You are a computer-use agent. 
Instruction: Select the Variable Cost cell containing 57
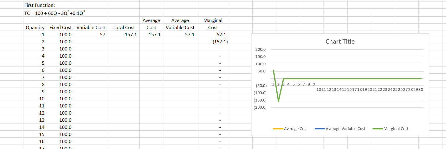click(x=91, y=35)
